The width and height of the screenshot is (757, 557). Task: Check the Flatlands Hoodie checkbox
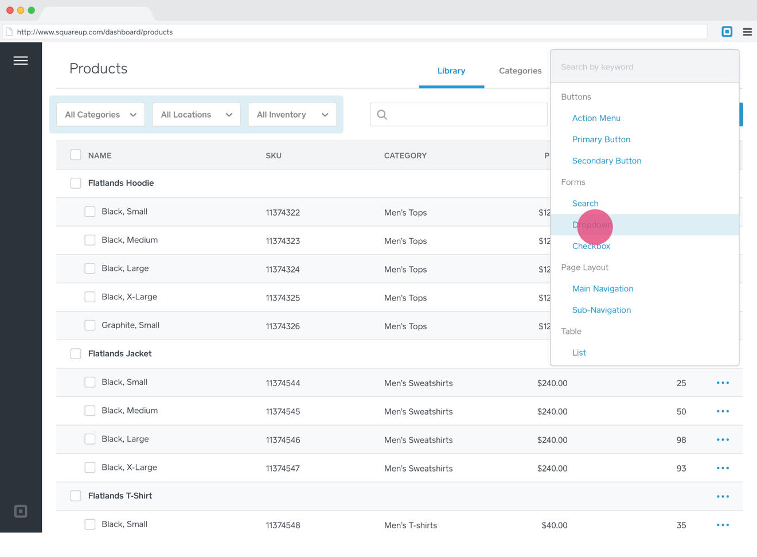pos(76,183)
